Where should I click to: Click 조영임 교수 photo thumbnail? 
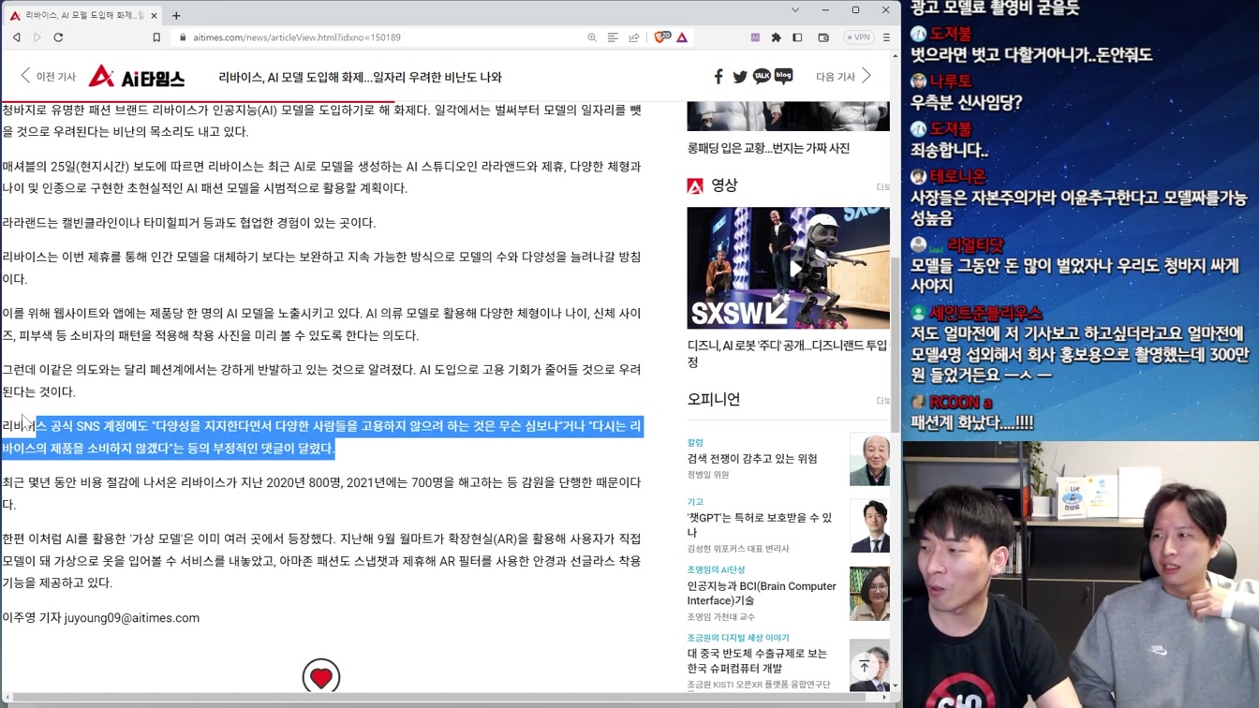[x=869, y=594]
